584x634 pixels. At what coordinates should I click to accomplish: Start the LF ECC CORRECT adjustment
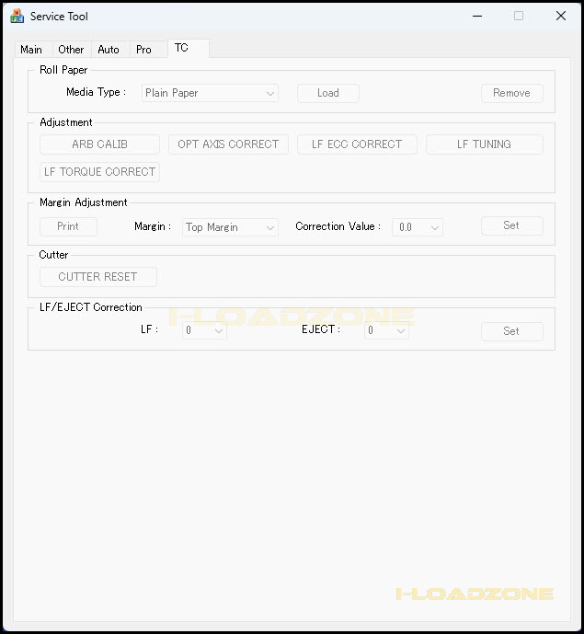click(357, 144)
